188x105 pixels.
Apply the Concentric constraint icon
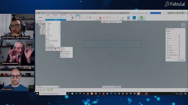click(107, 17)
